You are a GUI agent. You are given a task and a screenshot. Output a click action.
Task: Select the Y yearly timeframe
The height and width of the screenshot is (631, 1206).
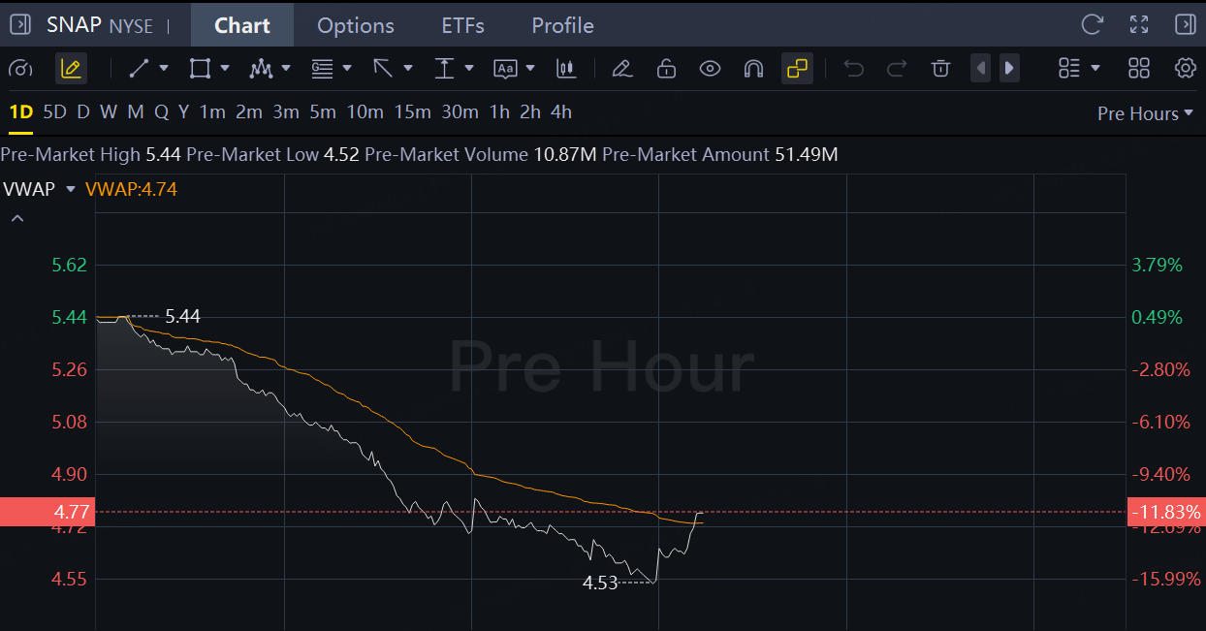(x=183, y=112)
